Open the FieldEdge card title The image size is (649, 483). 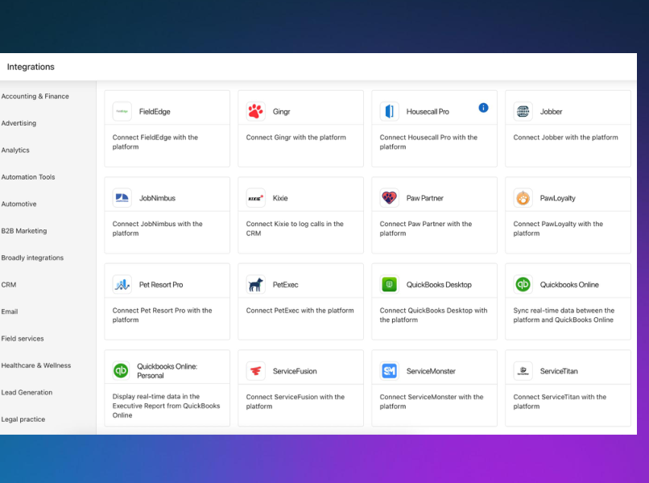[155, 112]
